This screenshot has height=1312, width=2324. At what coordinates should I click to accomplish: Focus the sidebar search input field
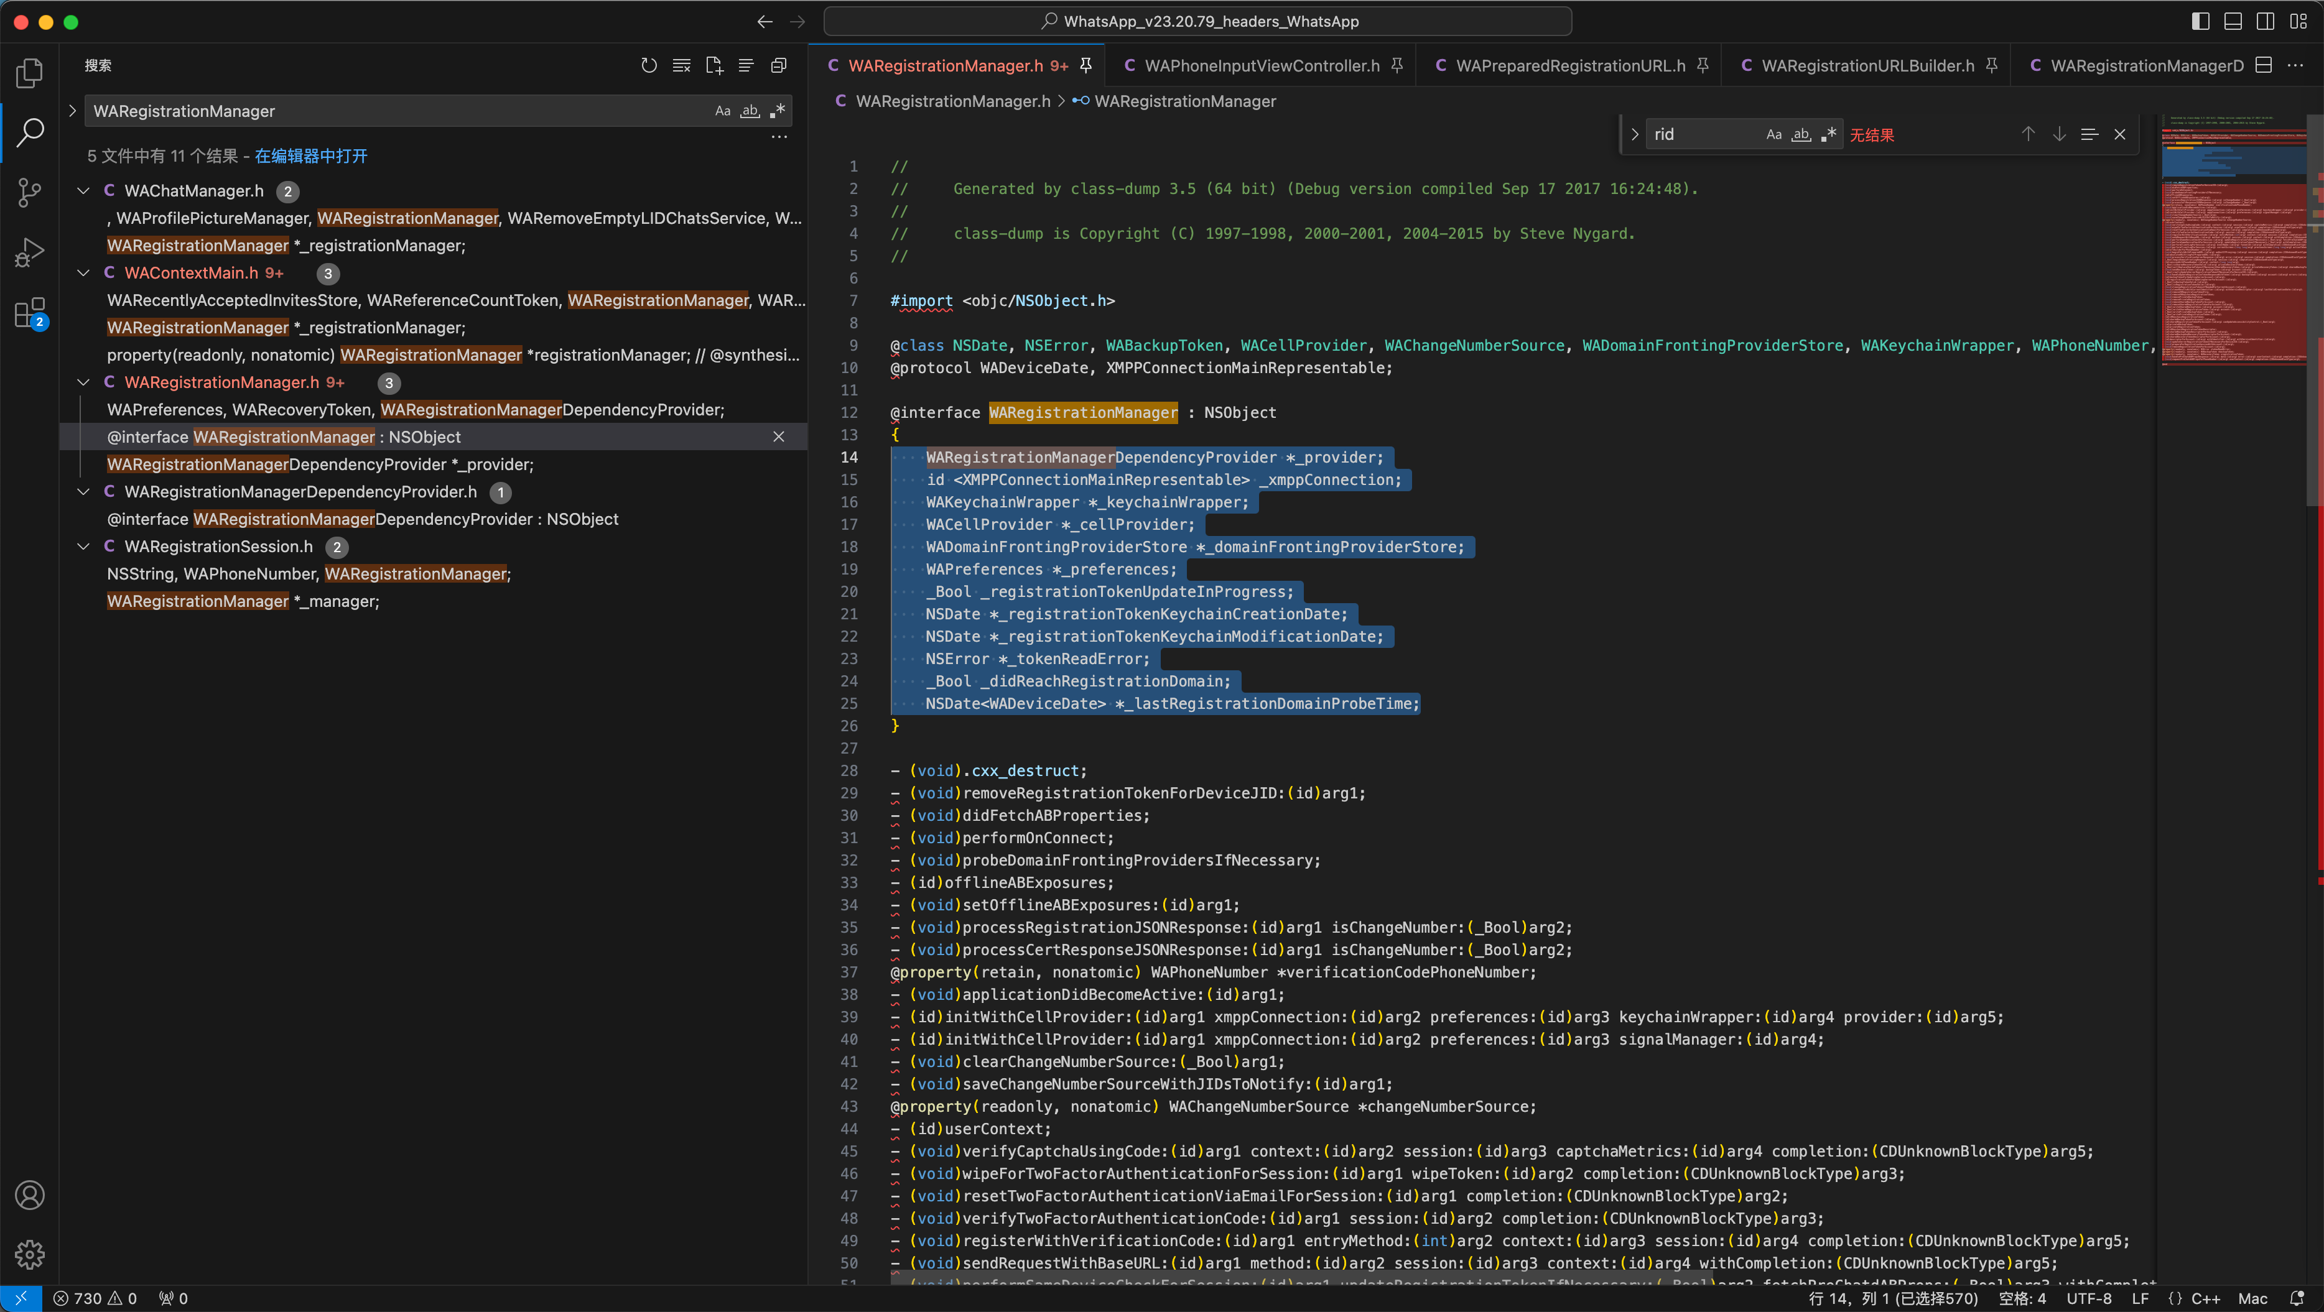pos(397,111)
